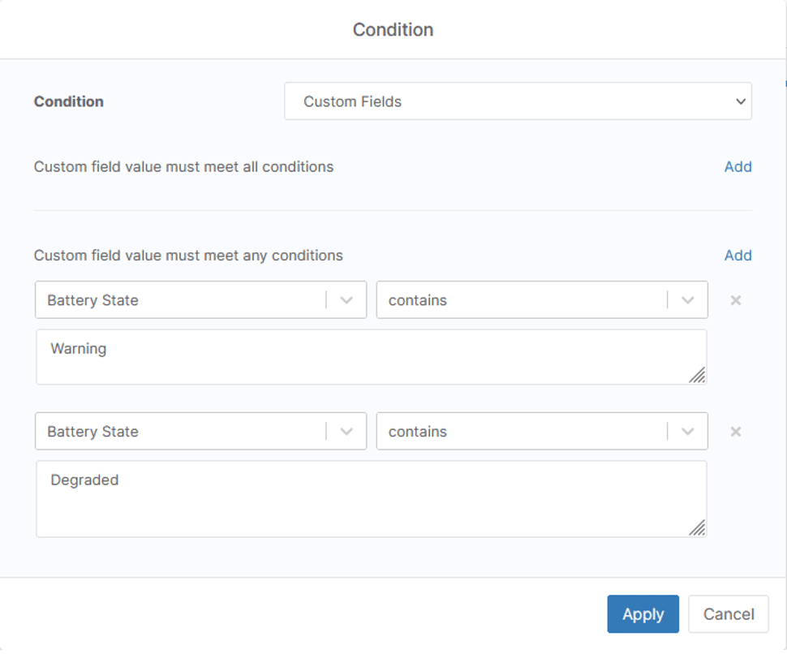Click the arrow on the second Battery State selector
Screen dimensions: 787x654
347,431
